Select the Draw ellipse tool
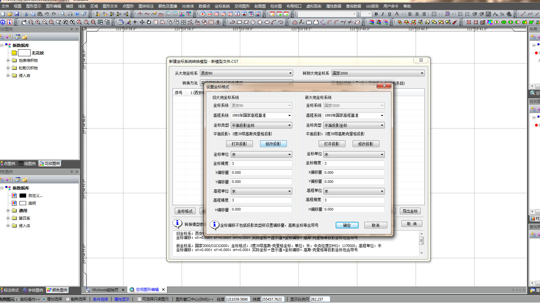Screen dimensions: 540x306 click(x=267, y=22)
